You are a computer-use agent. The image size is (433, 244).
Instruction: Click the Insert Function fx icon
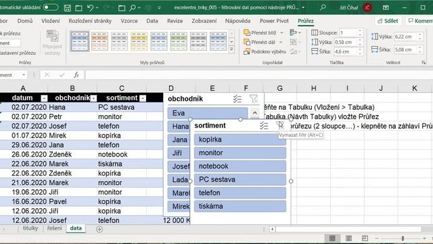tap(76, 75)
